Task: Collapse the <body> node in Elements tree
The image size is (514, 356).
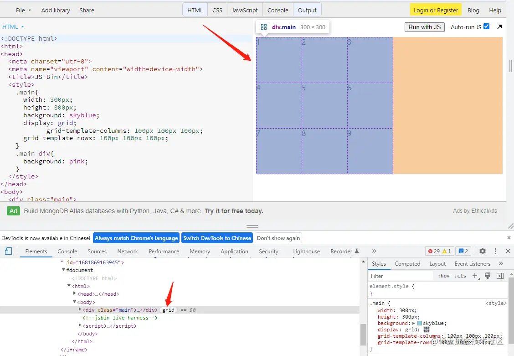Action: 74,302
